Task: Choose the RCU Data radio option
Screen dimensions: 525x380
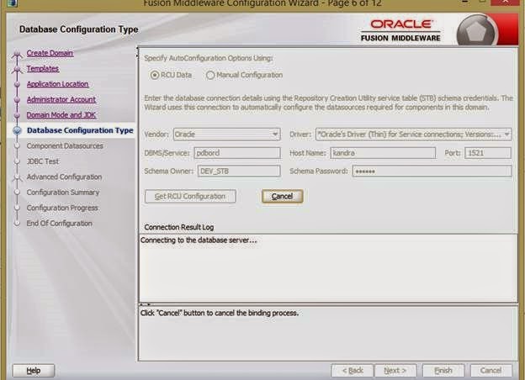Action: pos(154,76)
